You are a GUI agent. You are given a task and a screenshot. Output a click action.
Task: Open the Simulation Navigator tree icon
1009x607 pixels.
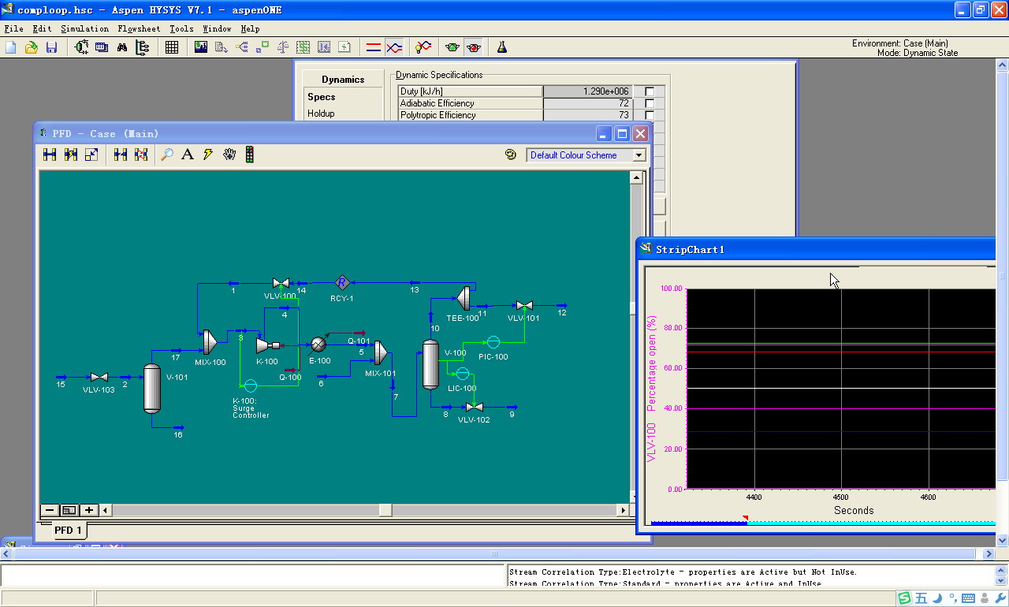(x=142, y=47)
